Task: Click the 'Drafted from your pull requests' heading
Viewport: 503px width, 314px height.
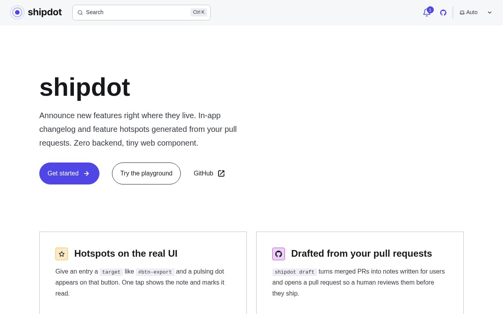Action: coord(362,254)
